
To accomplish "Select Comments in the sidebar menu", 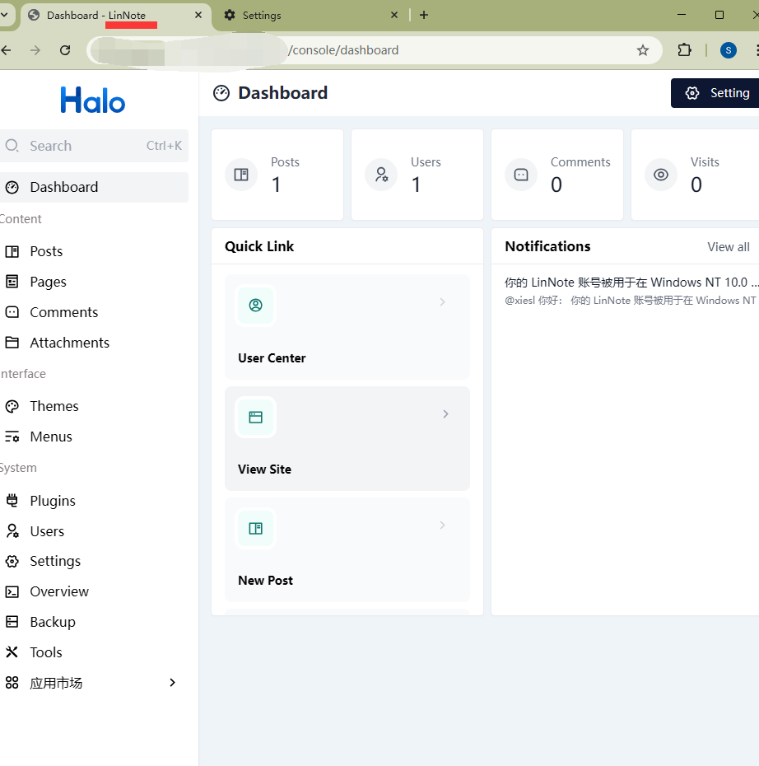I will [63, 312].
